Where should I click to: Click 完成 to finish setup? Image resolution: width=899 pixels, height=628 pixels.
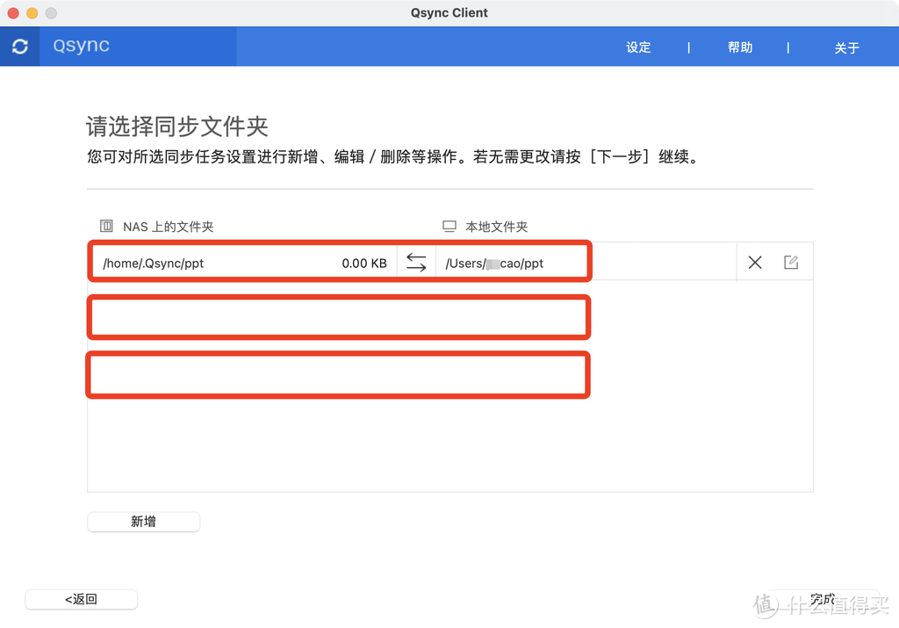coord(822,598)
